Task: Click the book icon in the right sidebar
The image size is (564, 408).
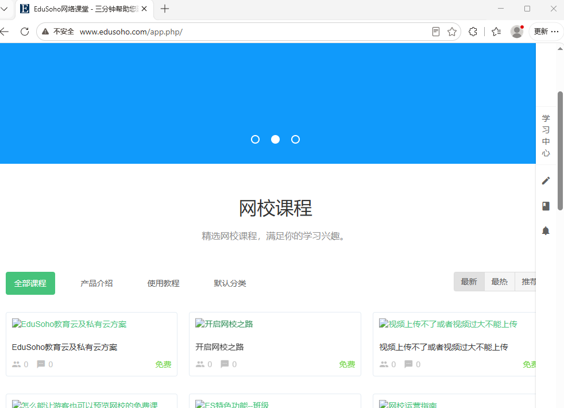Action: [546, 206]
